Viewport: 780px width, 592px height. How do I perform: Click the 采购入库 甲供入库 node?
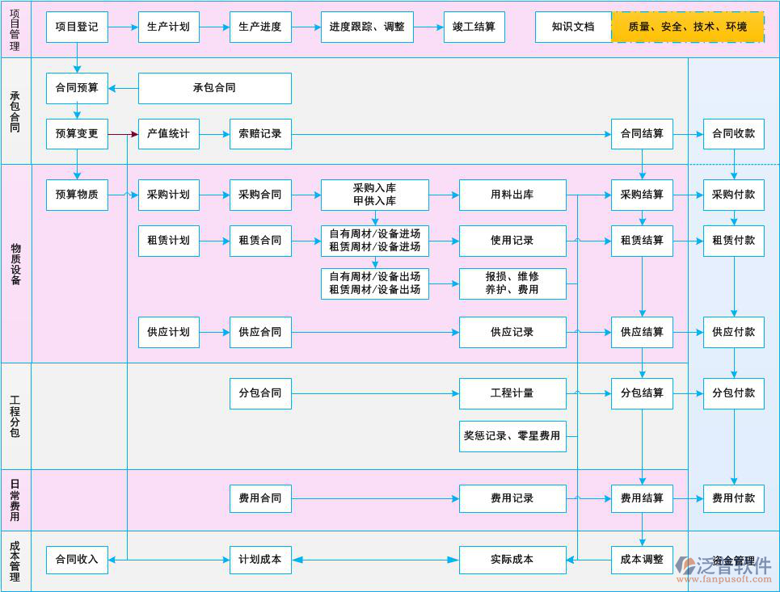[375, 195]
